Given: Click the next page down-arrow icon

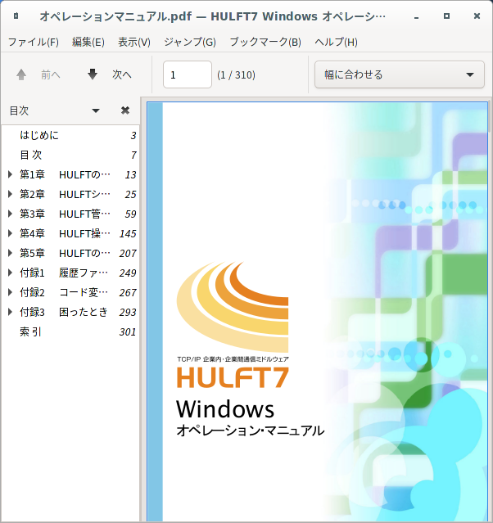Looking at the screenshot, I should click(93, 74).
